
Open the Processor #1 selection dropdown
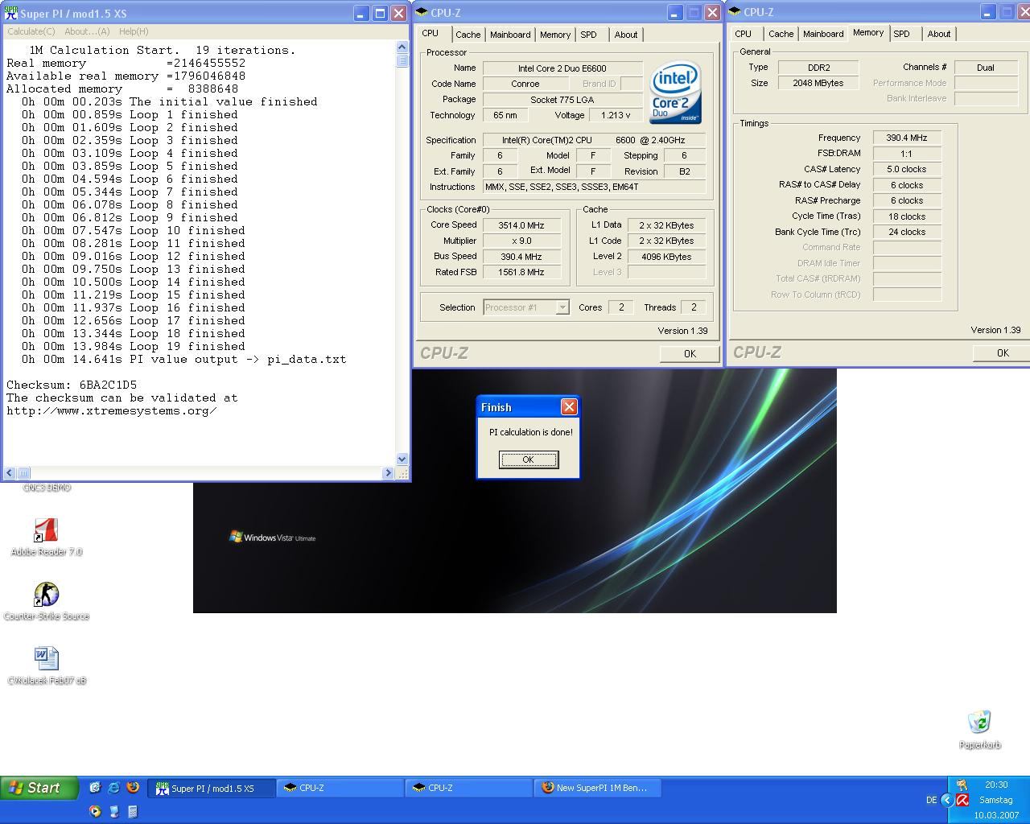coord(562,307)
